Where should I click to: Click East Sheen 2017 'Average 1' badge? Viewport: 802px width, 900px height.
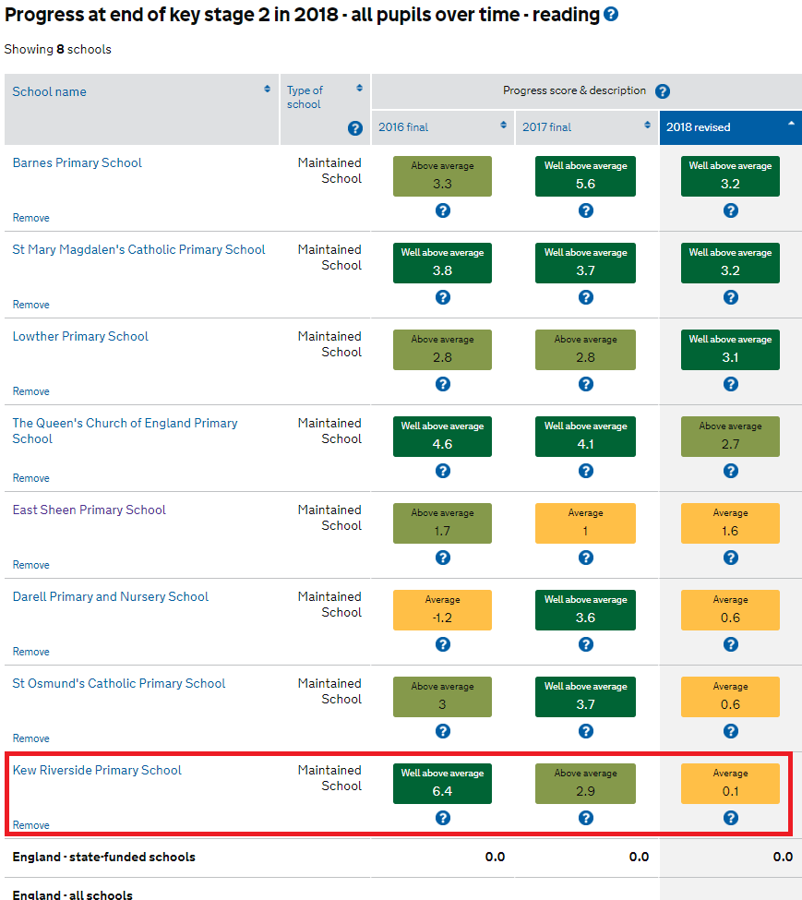[585, 522]
